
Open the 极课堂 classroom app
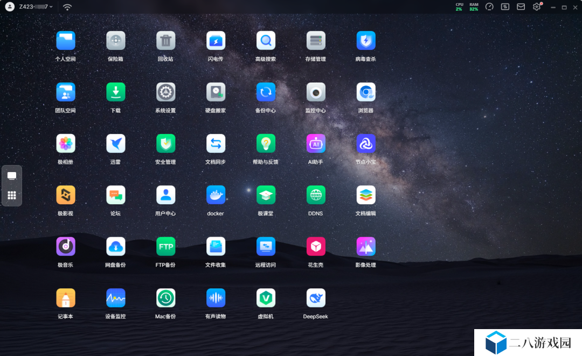click(x=266, y=195)
